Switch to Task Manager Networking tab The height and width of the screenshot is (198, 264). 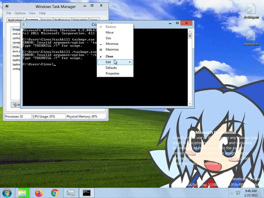80,20
